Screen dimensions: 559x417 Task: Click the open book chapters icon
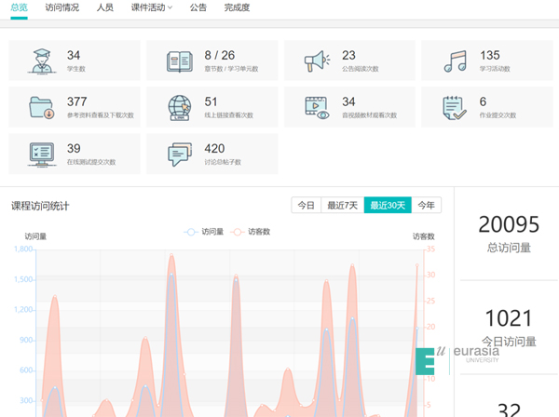pyautogui.click(x=180, y=61)
